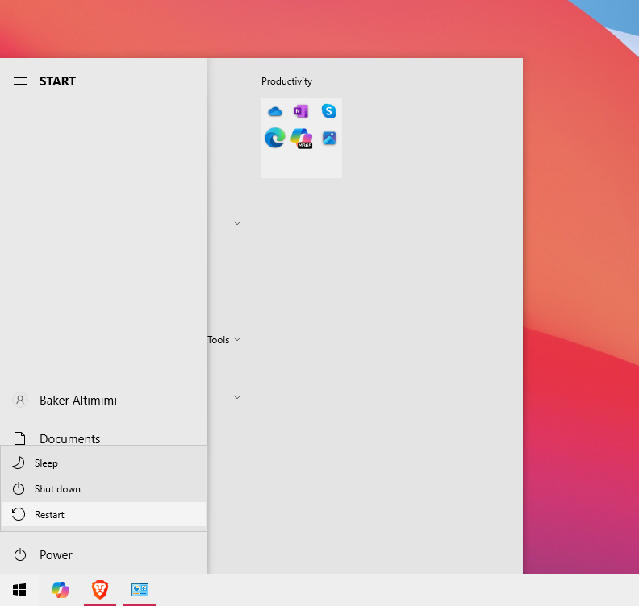Open Skype from the Productivity group
The height and width of the screenshot is (606, 639).
point(328,111)
